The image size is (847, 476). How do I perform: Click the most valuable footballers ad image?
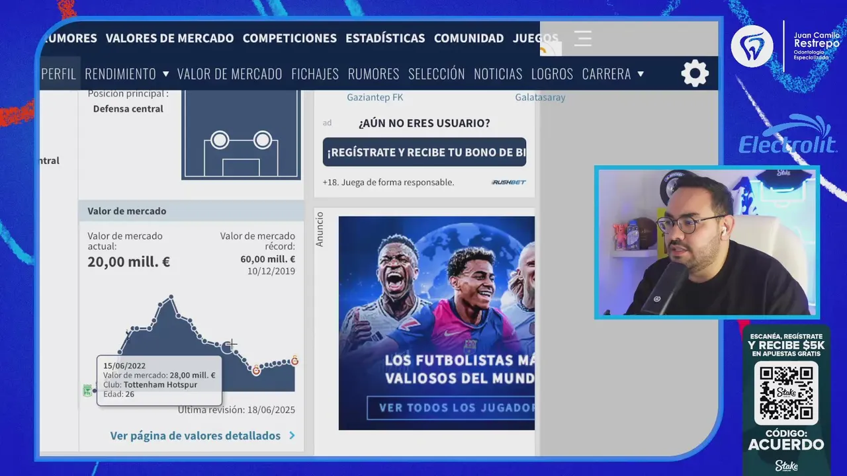[x=436, y=323]
